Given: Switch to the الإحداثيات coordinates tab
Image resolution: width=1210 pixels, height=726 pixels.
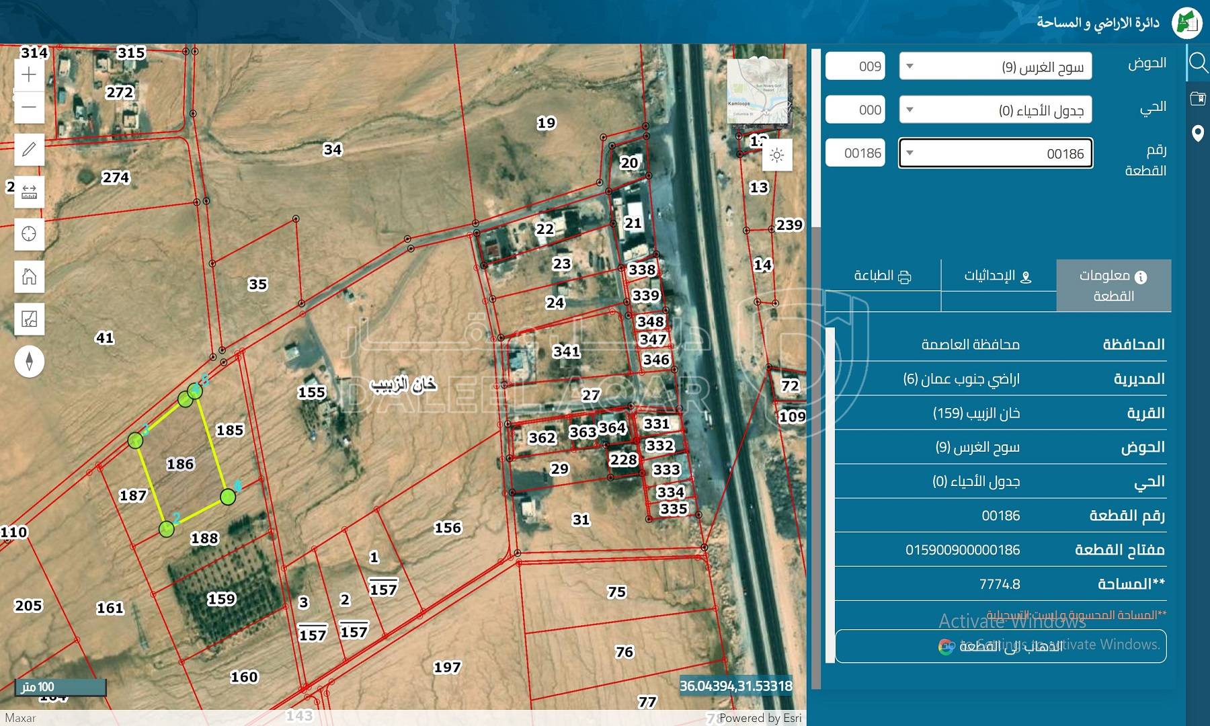Looking at the screenshot, I should (998, 276).
